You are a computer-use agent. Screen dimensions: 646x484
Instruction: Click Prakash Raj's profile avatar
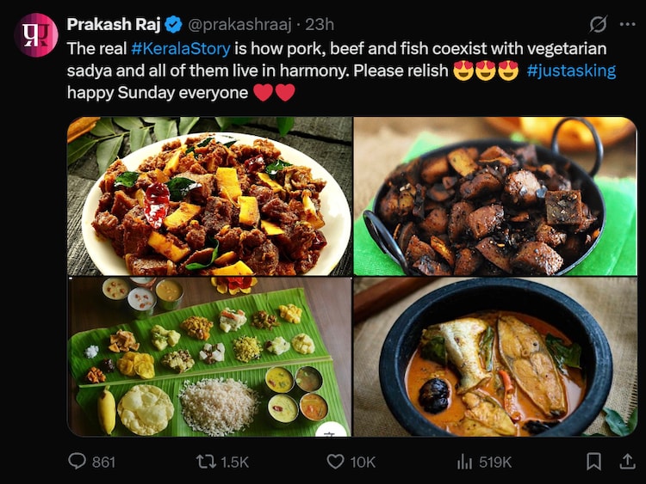click(36, 34)
